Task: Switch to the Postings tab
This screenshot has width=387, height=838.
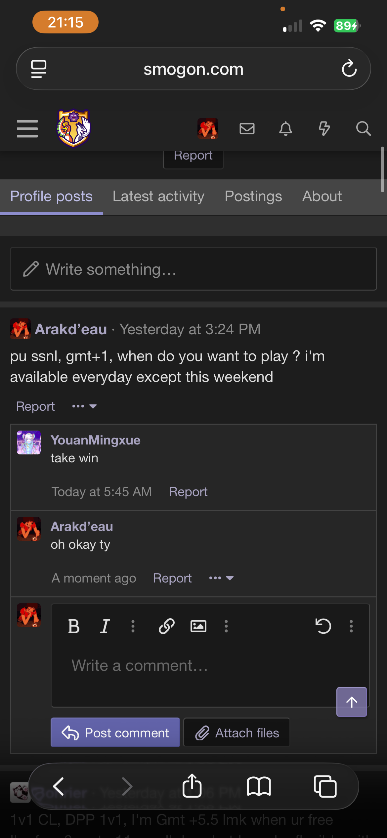Action: click(x=253, y=196)
